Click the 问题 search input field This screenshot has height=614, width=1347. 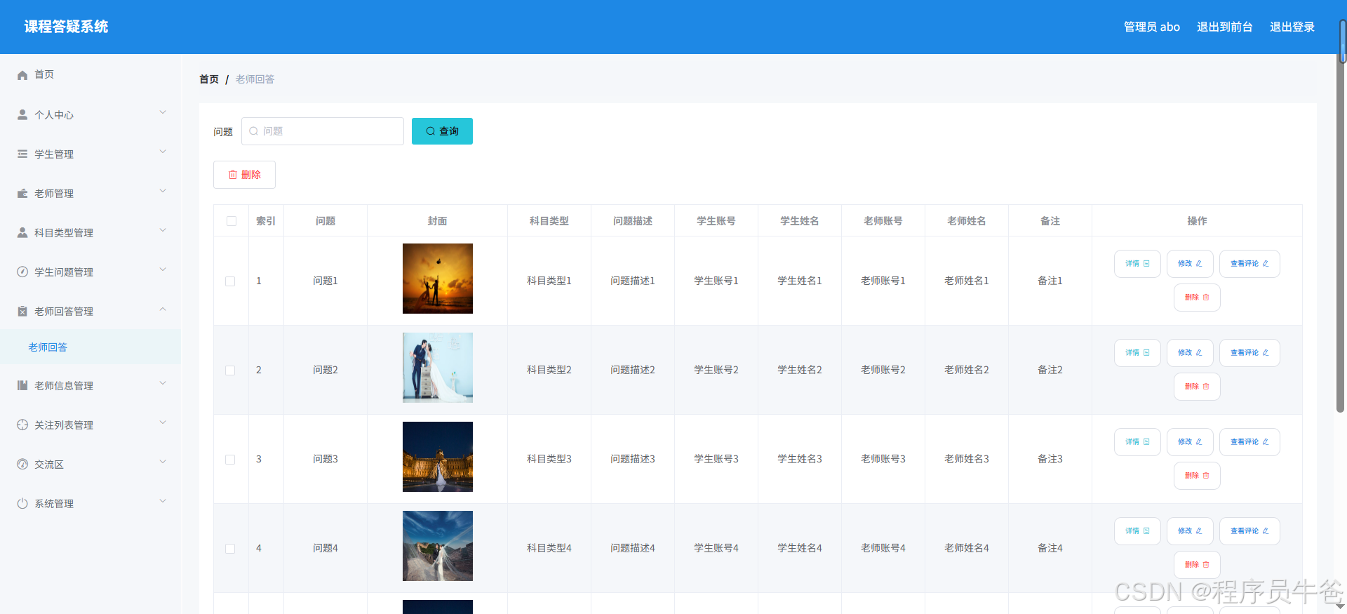click(323, 131)
